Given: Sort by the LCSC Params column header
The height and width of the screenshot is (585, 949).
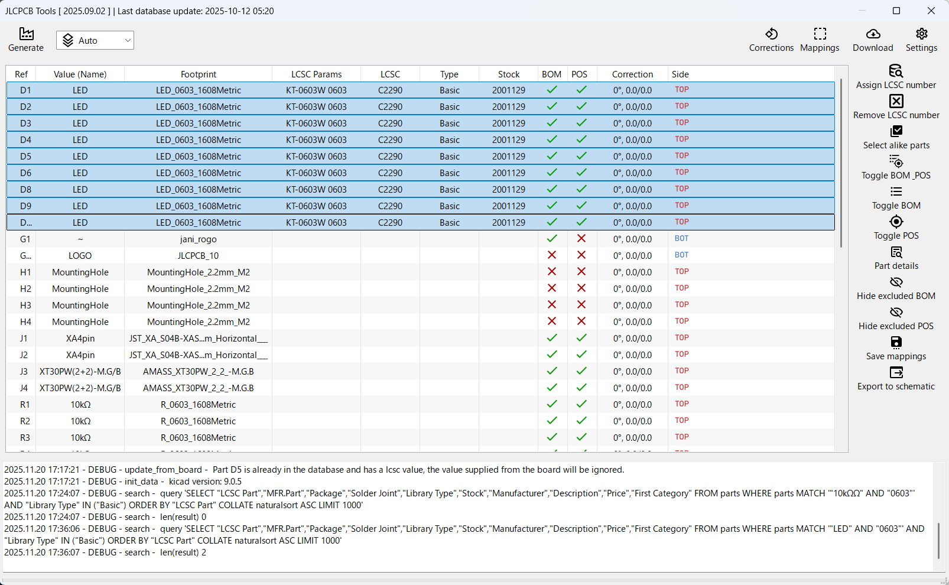Looking at the screenshot, I should tap(317, 74).
